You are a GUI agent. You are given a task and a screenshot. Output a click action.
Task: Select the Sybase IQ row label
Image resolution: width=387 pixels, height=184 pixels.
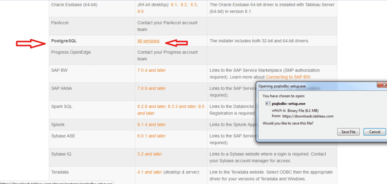[x=62, y=154]
